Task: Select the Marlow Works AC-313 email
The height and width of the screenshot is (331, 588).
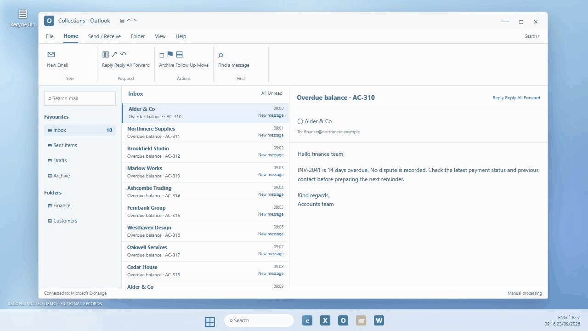Action: click(x=205, y=172)
